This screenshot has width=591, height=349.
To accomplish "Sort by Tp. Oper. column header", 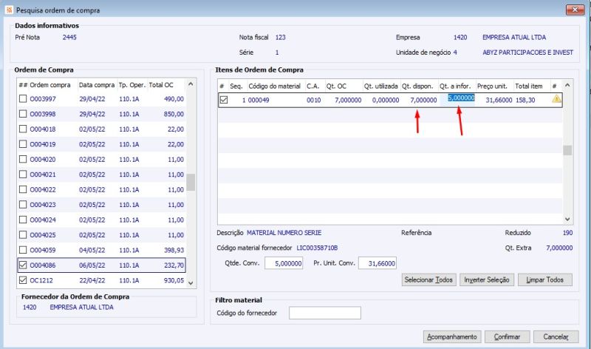I will point(132,85).
